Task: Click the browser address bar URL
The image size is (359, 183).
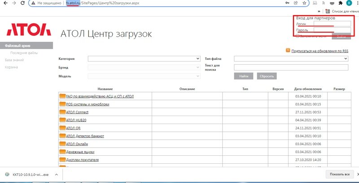Action: tap(103, 3)
